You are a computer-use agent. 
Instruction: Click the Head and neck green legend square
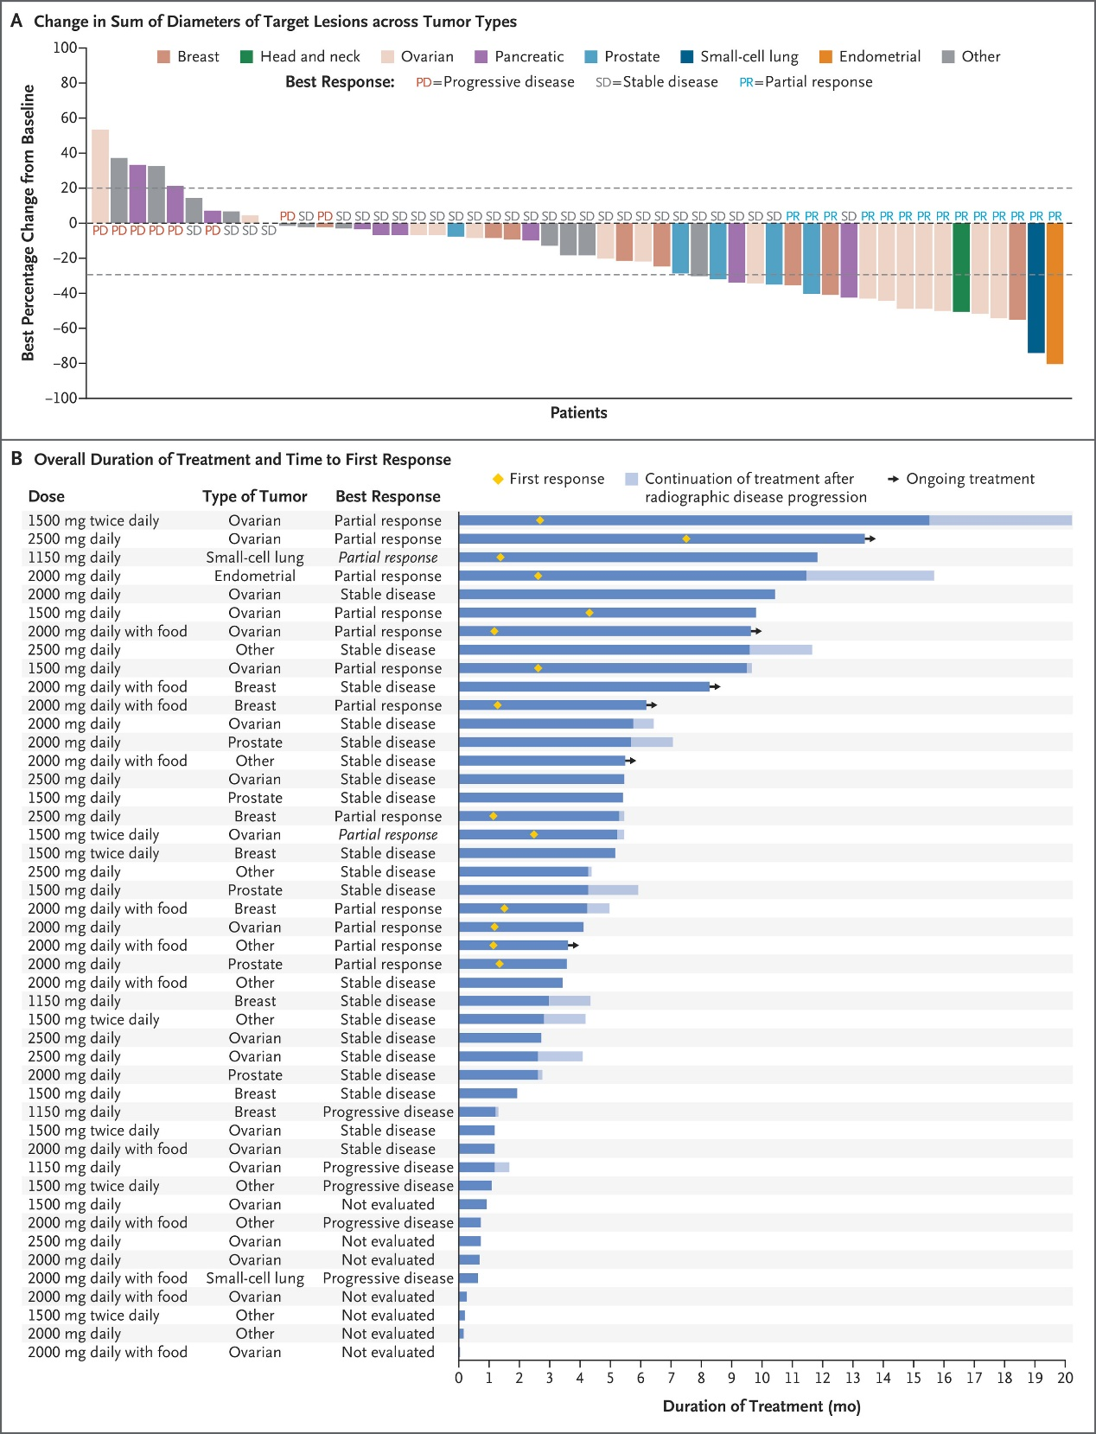246,57
